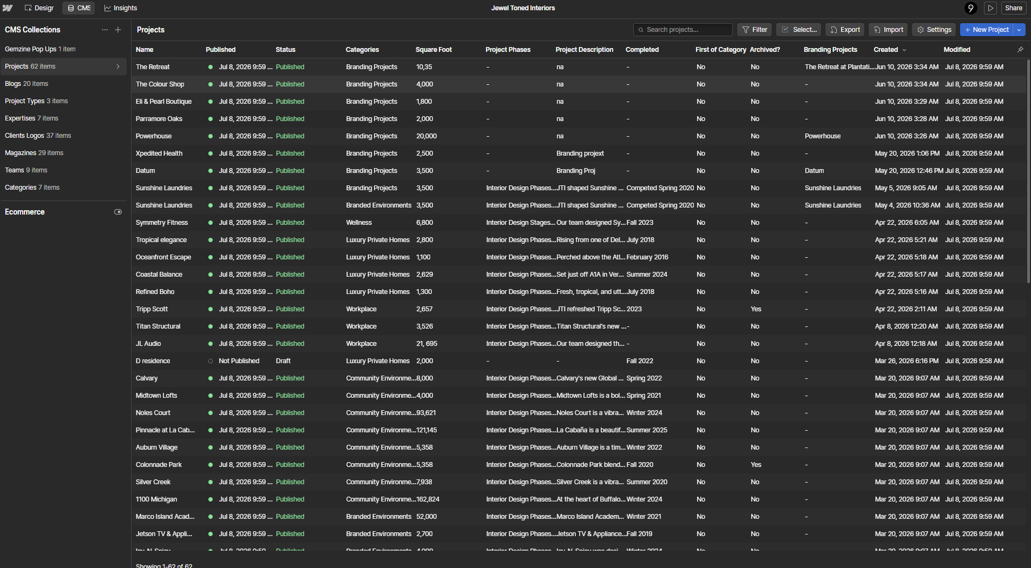Open the JL Audio project
This screenshot has width=1031, height=568.
tap(148, 344)
